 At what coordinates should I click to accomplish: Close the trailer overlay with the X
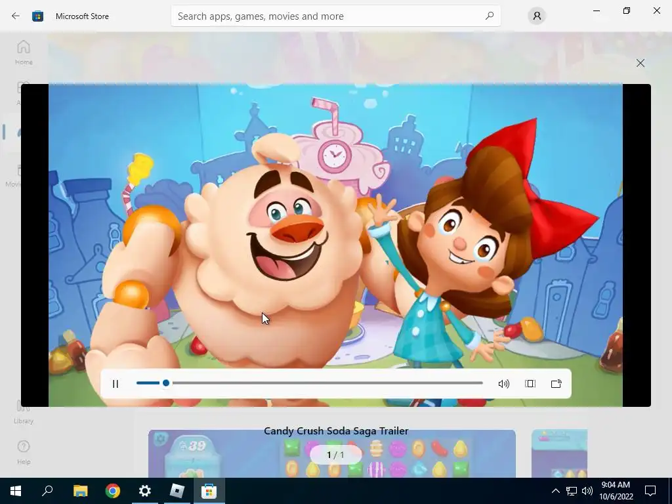click(640, 63)
